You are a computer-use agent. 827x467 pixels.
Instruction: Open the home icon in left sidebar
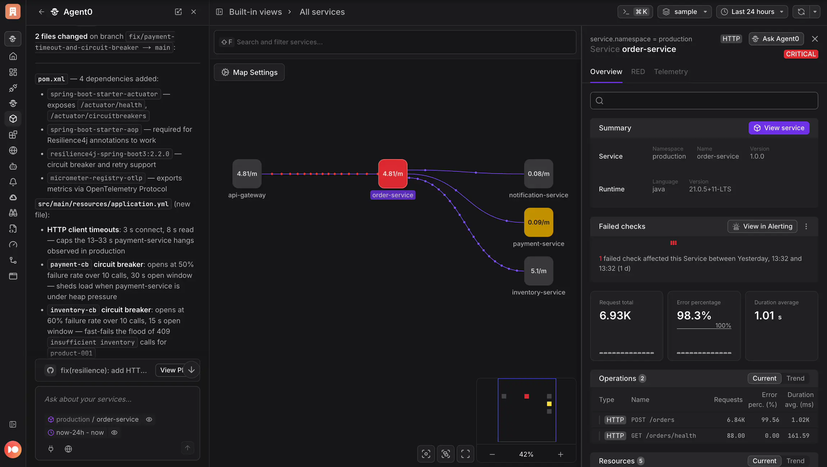tap(13, 56)
